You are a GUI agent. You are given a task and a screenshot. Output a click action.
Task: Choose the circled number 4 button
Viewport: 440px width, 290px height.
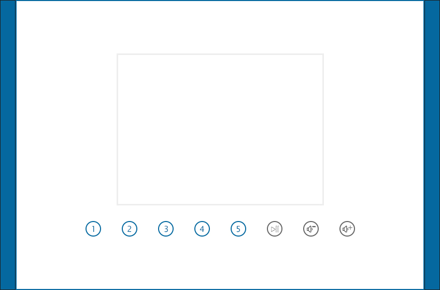point(202,229)
